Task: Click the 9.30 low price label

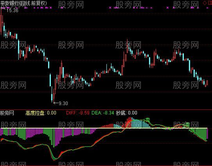Action: [x=63, y=104]
